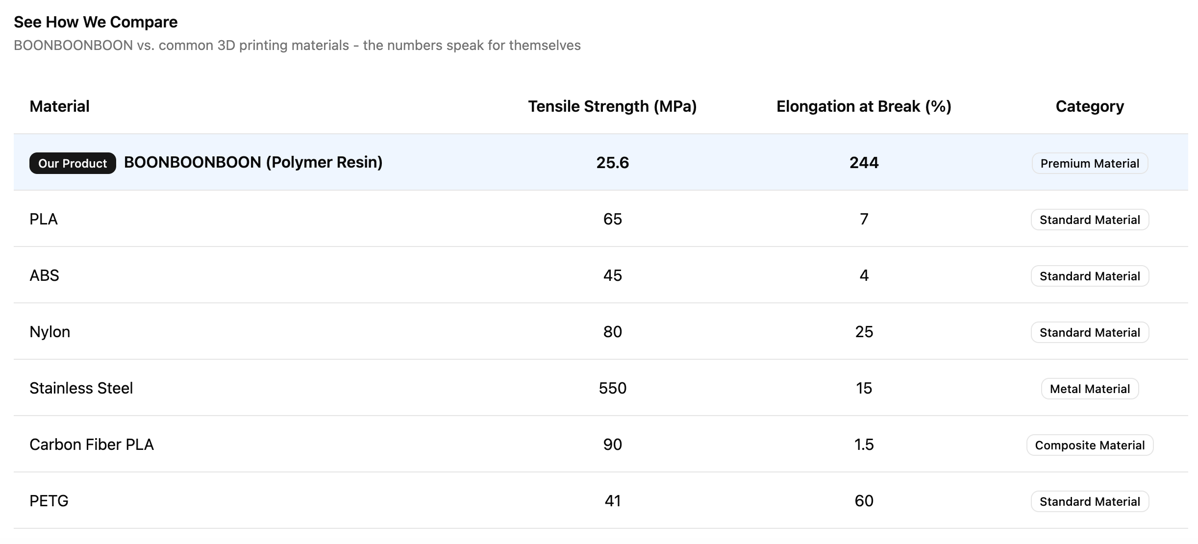Screen dimensions: 1198x544
Task: Select the Premium Material category badge
Action: click(x=1090, y=163)
